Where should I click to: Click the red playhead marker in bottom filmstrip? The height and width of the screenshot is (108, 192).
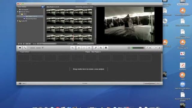pyautogui.click(x=73, y=38)
